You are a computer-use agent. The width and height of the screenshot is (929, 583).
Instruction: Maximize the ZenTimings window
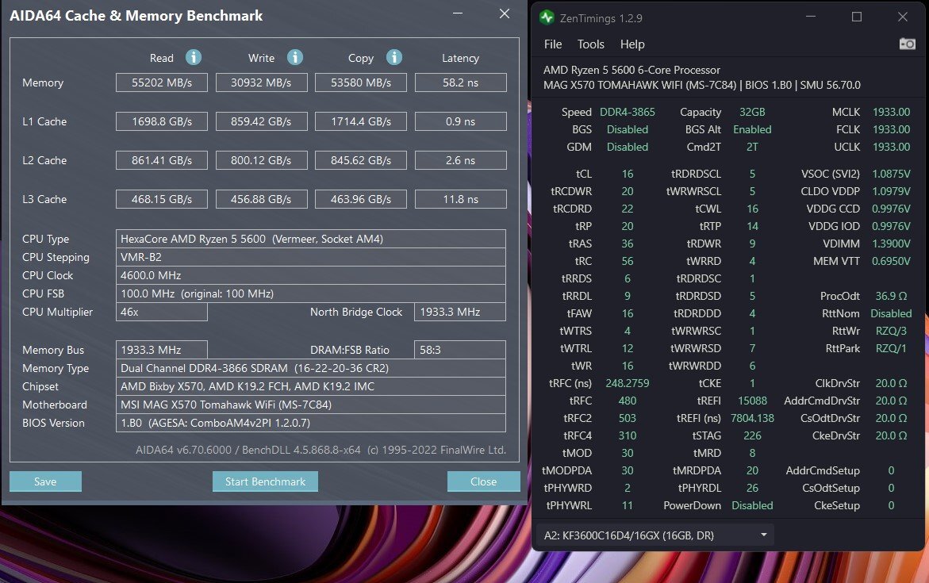click(x=856, y=17)
